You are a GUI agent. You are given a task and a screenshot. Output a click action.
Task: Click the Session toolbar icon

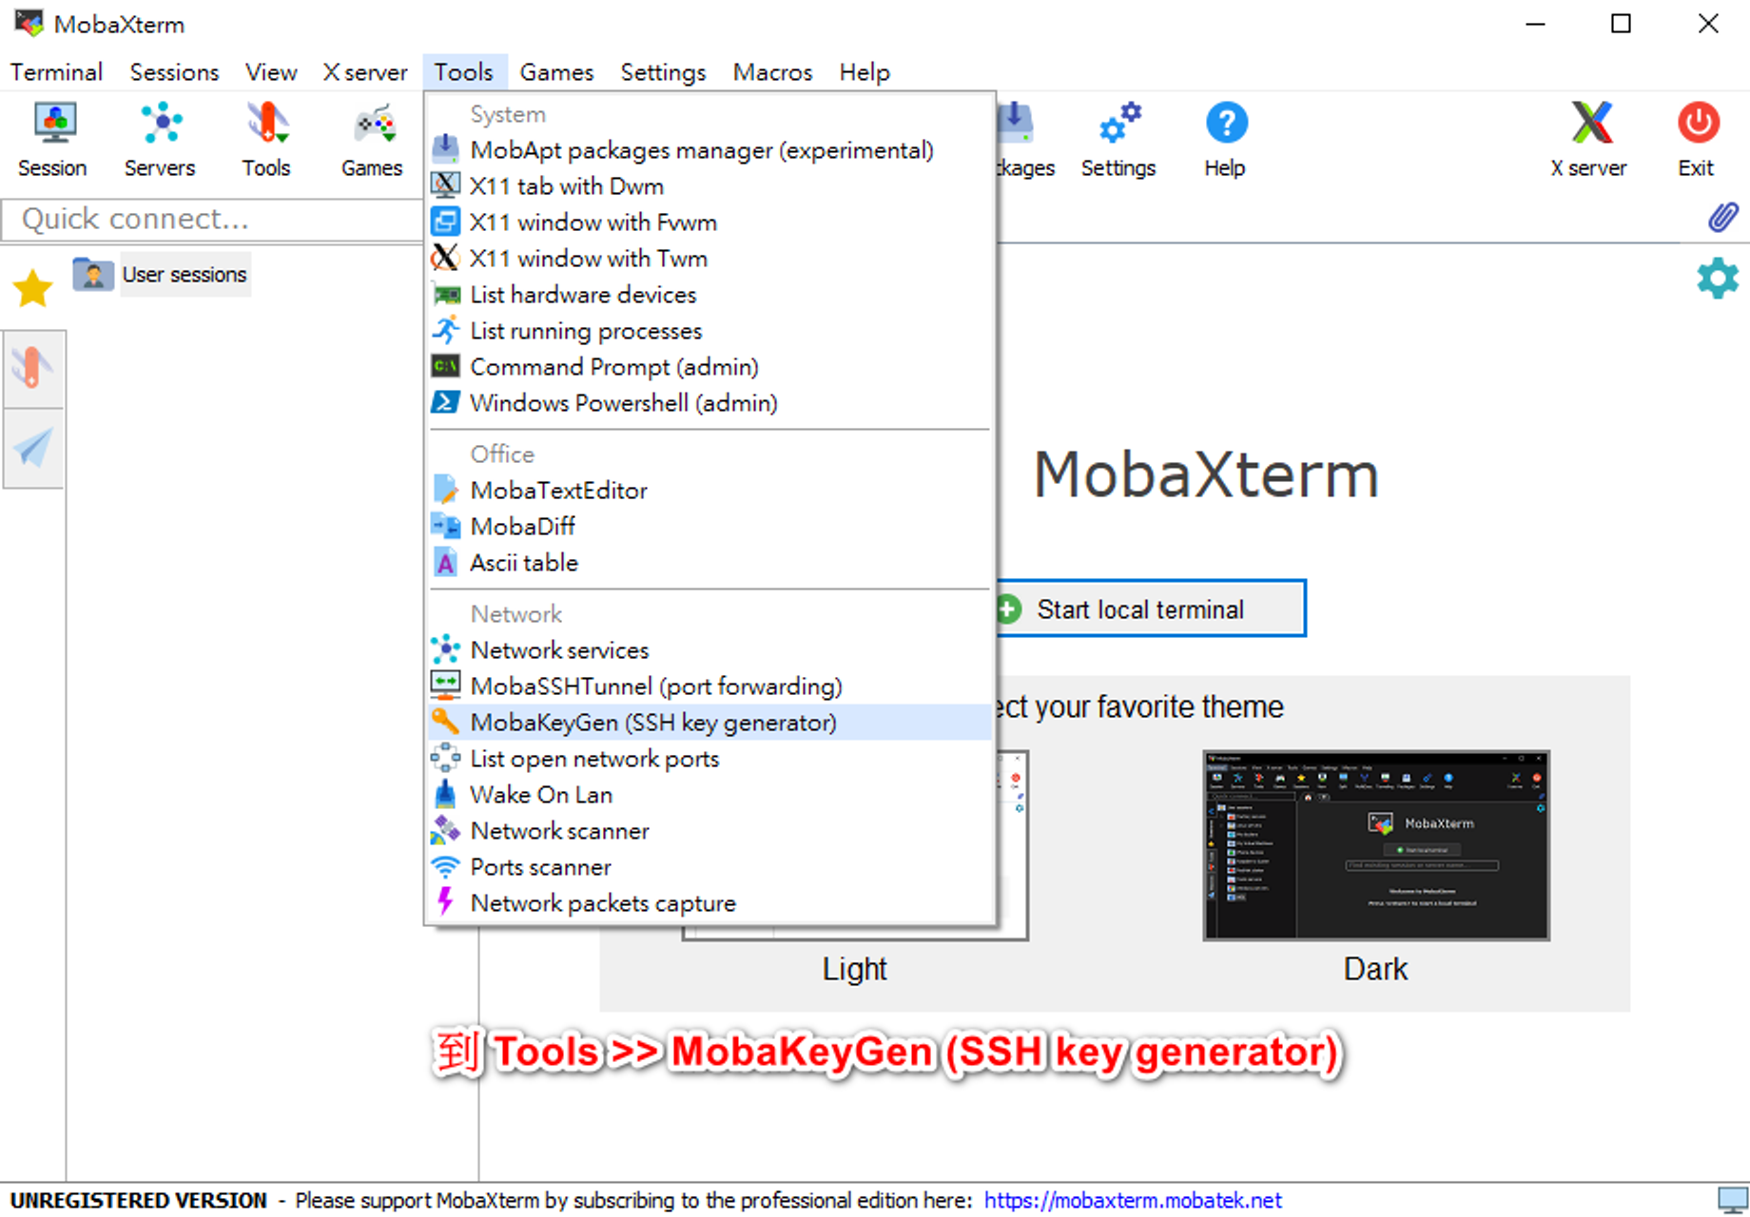53,140
